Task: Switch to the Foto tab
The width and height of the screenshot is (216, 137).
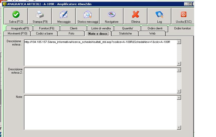Action: [x=71, y=33]
